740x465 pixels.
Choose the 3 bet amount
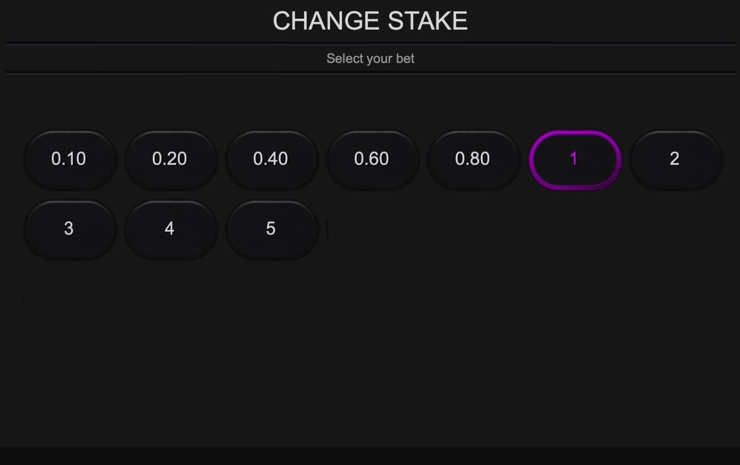[70, 229]
